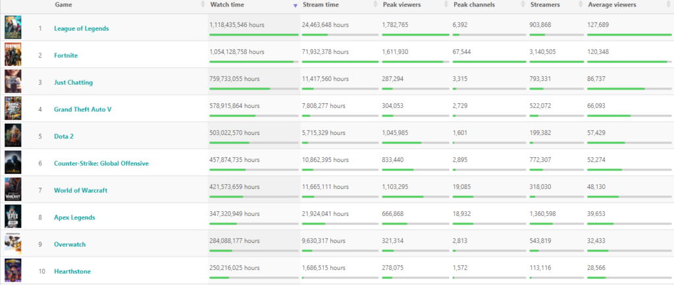
Task: Select the Grand Theft Auto V cover image
Action: [13, 109]
